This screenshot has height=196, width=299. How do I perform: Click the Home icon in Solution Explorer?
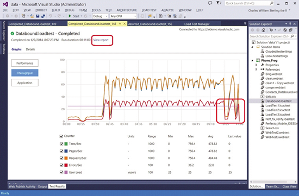(263, 30)
